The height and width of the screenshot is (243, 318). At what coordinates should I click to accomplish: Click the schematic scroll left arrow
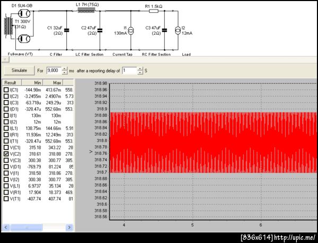[5, 60]
